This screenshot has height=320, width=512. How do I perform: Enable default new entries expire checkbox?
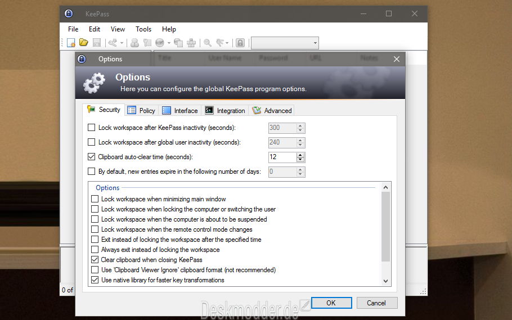coord(91,172)
